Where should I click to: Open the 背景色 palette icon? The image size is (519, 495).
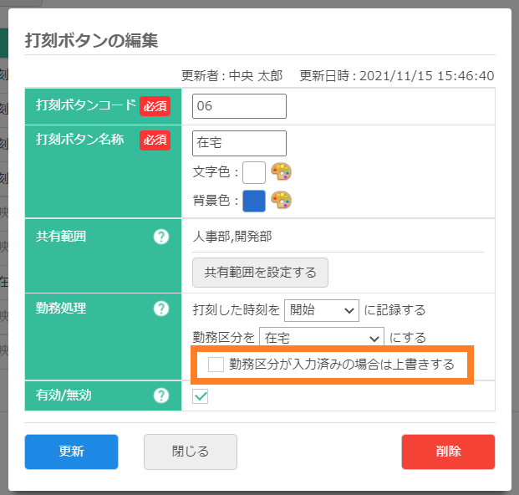(282, 201)
